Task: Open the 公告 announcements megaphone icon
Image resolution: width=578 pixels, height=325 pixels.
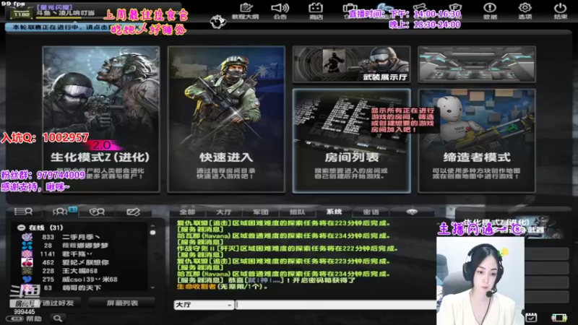Action: [x=280, y=10]
